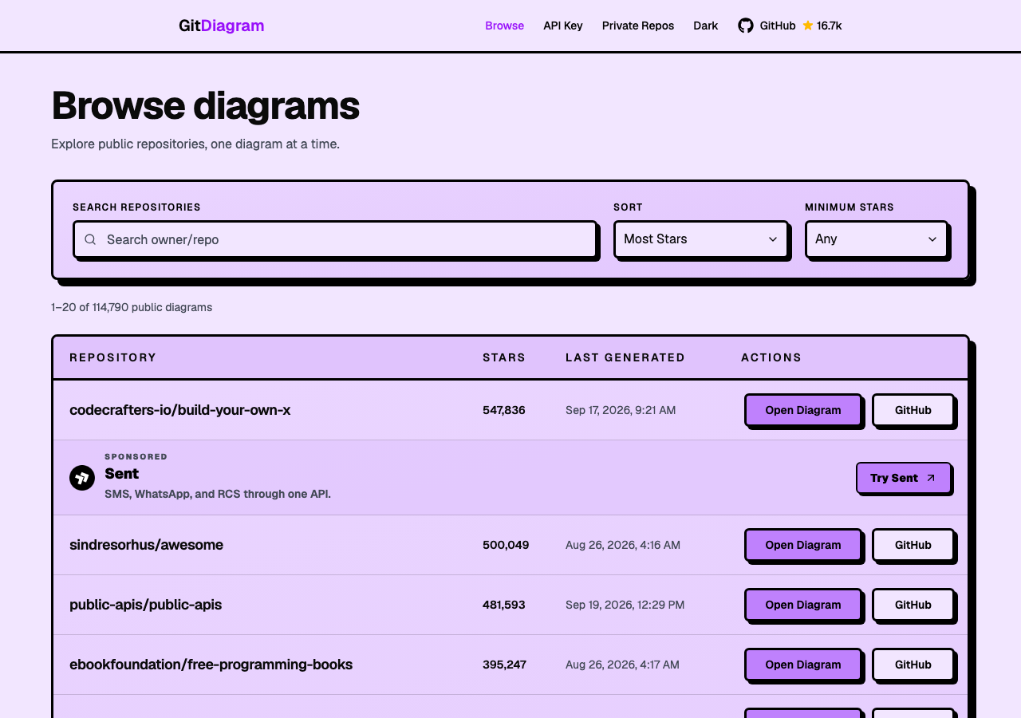Image resolution: width=1021 pixels, height=718 pixels.
Task: Click the Aug 26, 2026, 4:16 AM date
Action: coord(623,545)
